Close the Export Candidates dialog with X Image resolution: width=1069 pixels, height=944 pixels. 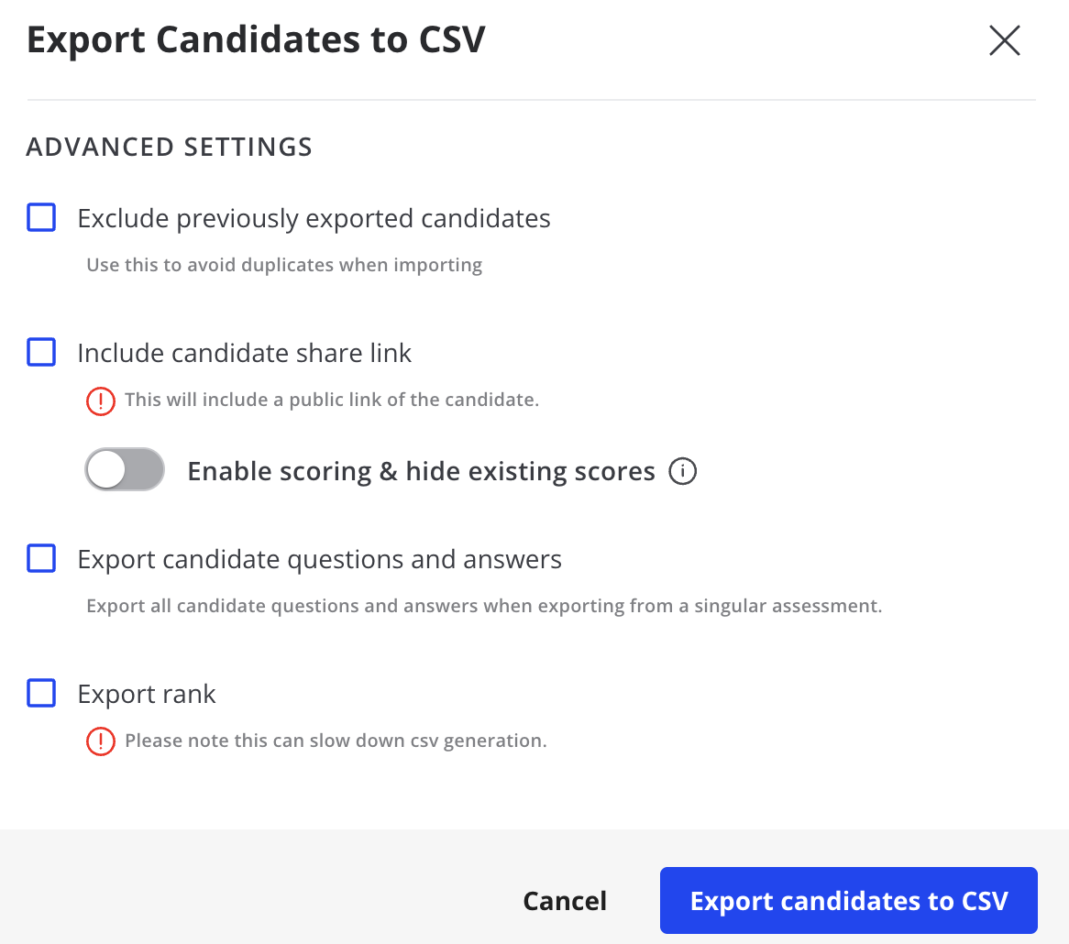point(1004,40)
